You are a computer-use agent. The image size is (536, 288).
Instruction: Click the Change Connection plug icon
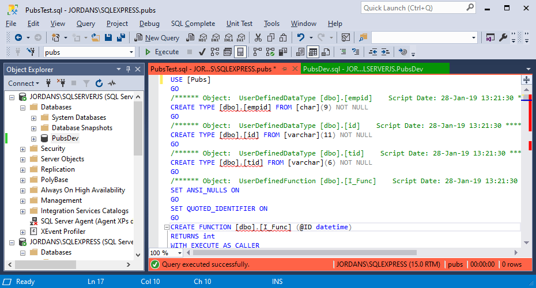(31, 52)
